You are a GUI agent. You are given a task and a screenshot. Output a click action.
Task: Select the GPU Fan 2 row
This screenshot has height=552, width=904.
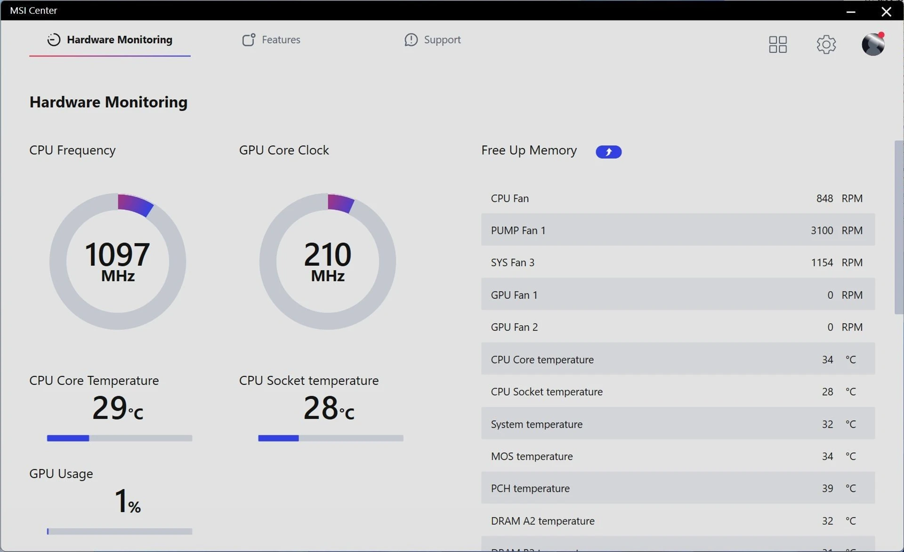pyautogui.click(x=678, y=327)
